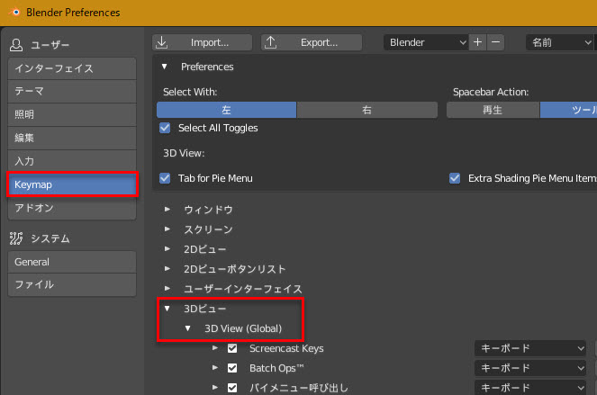
Task: Disable the Screencast Keys keymap item
Action: tap(232, 348)
